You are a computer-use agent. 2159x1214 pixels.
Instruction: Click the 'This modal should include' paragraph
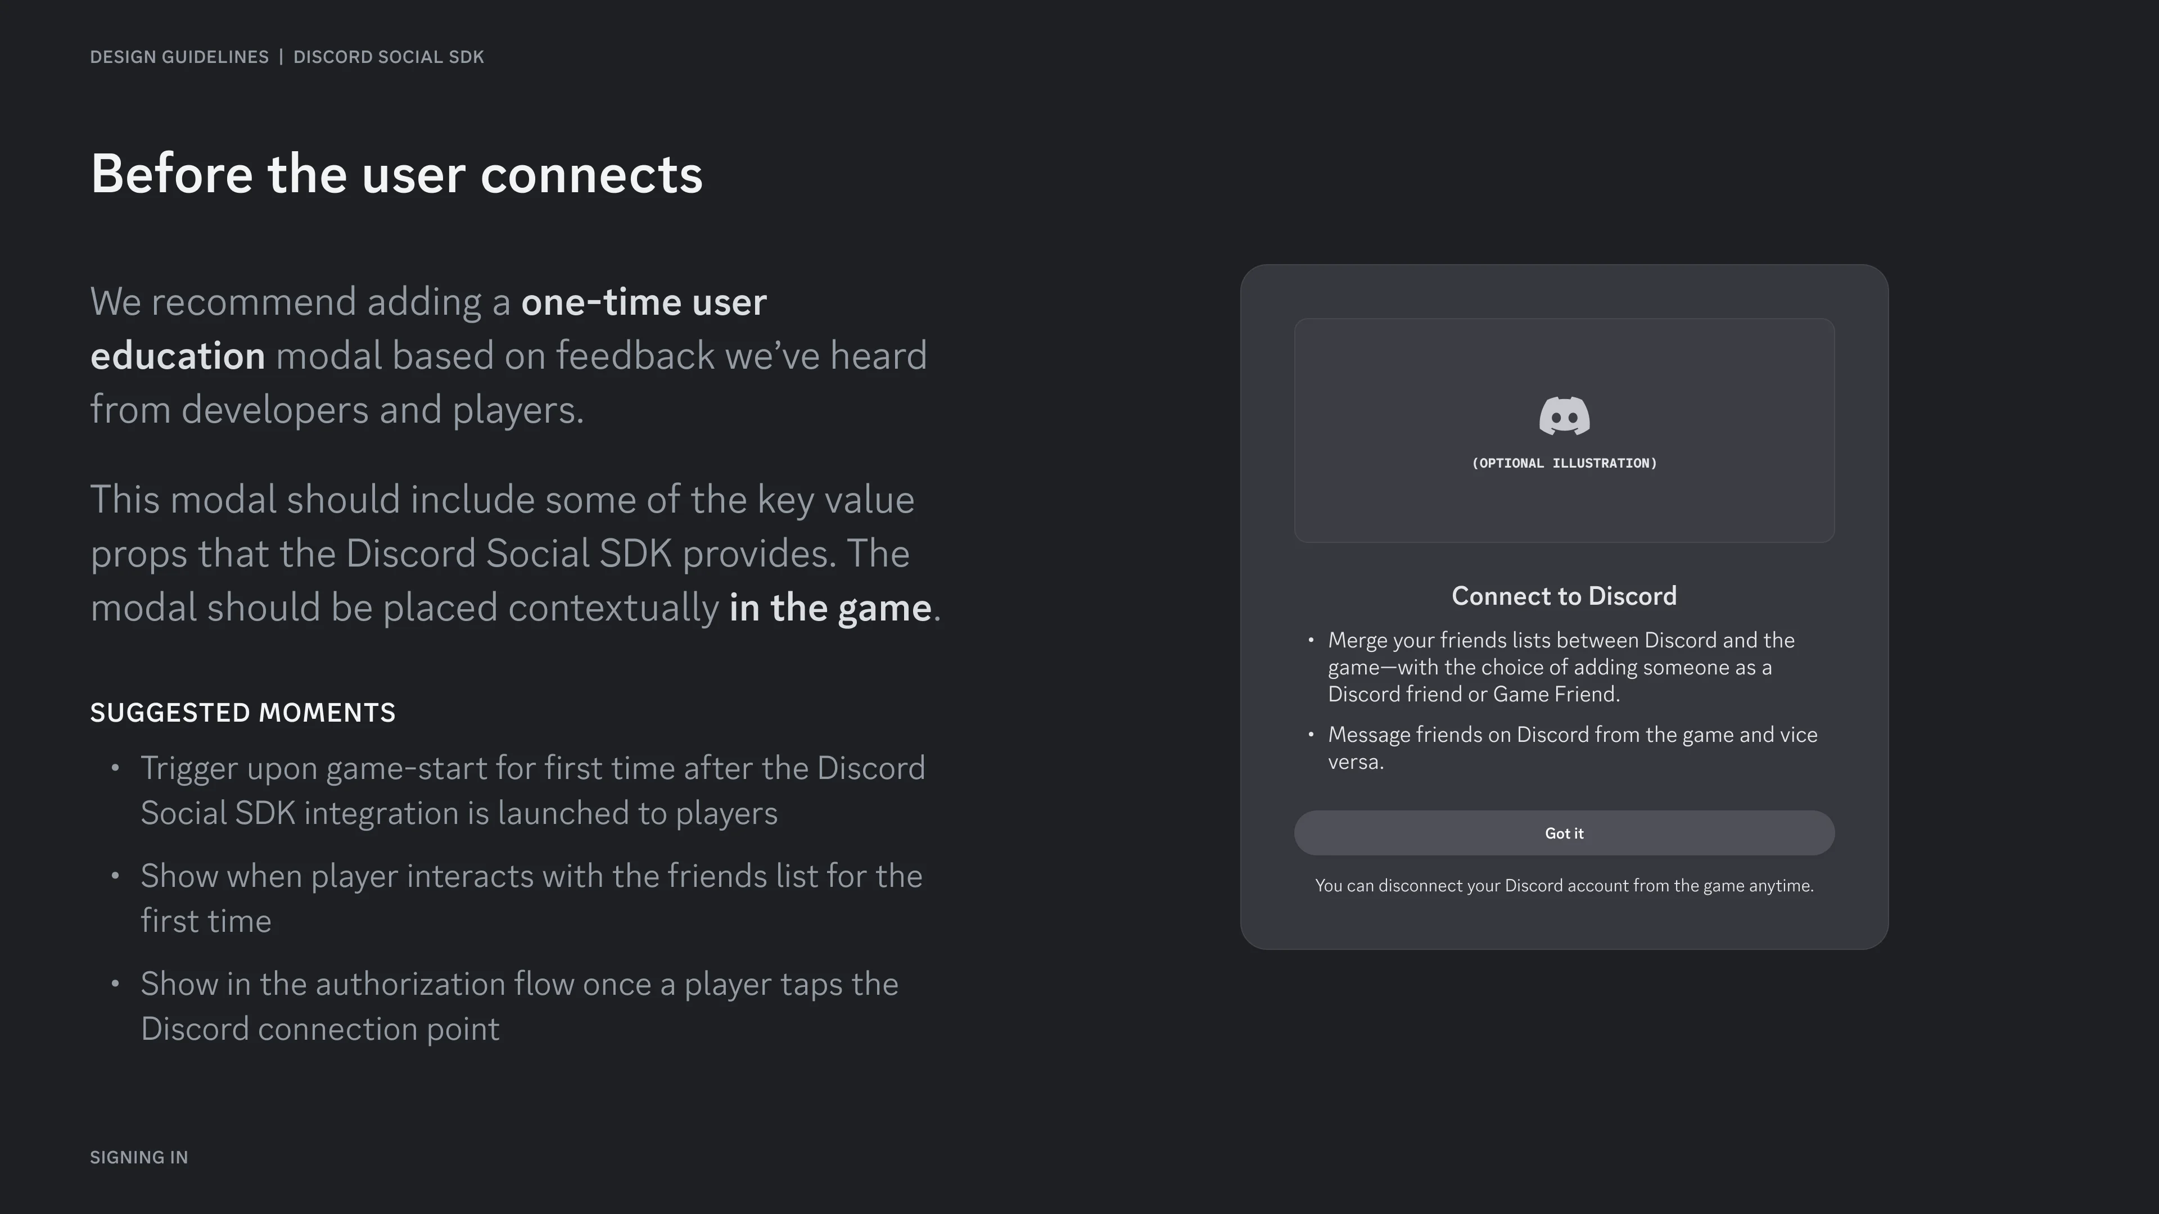click(x=516, y=553)
